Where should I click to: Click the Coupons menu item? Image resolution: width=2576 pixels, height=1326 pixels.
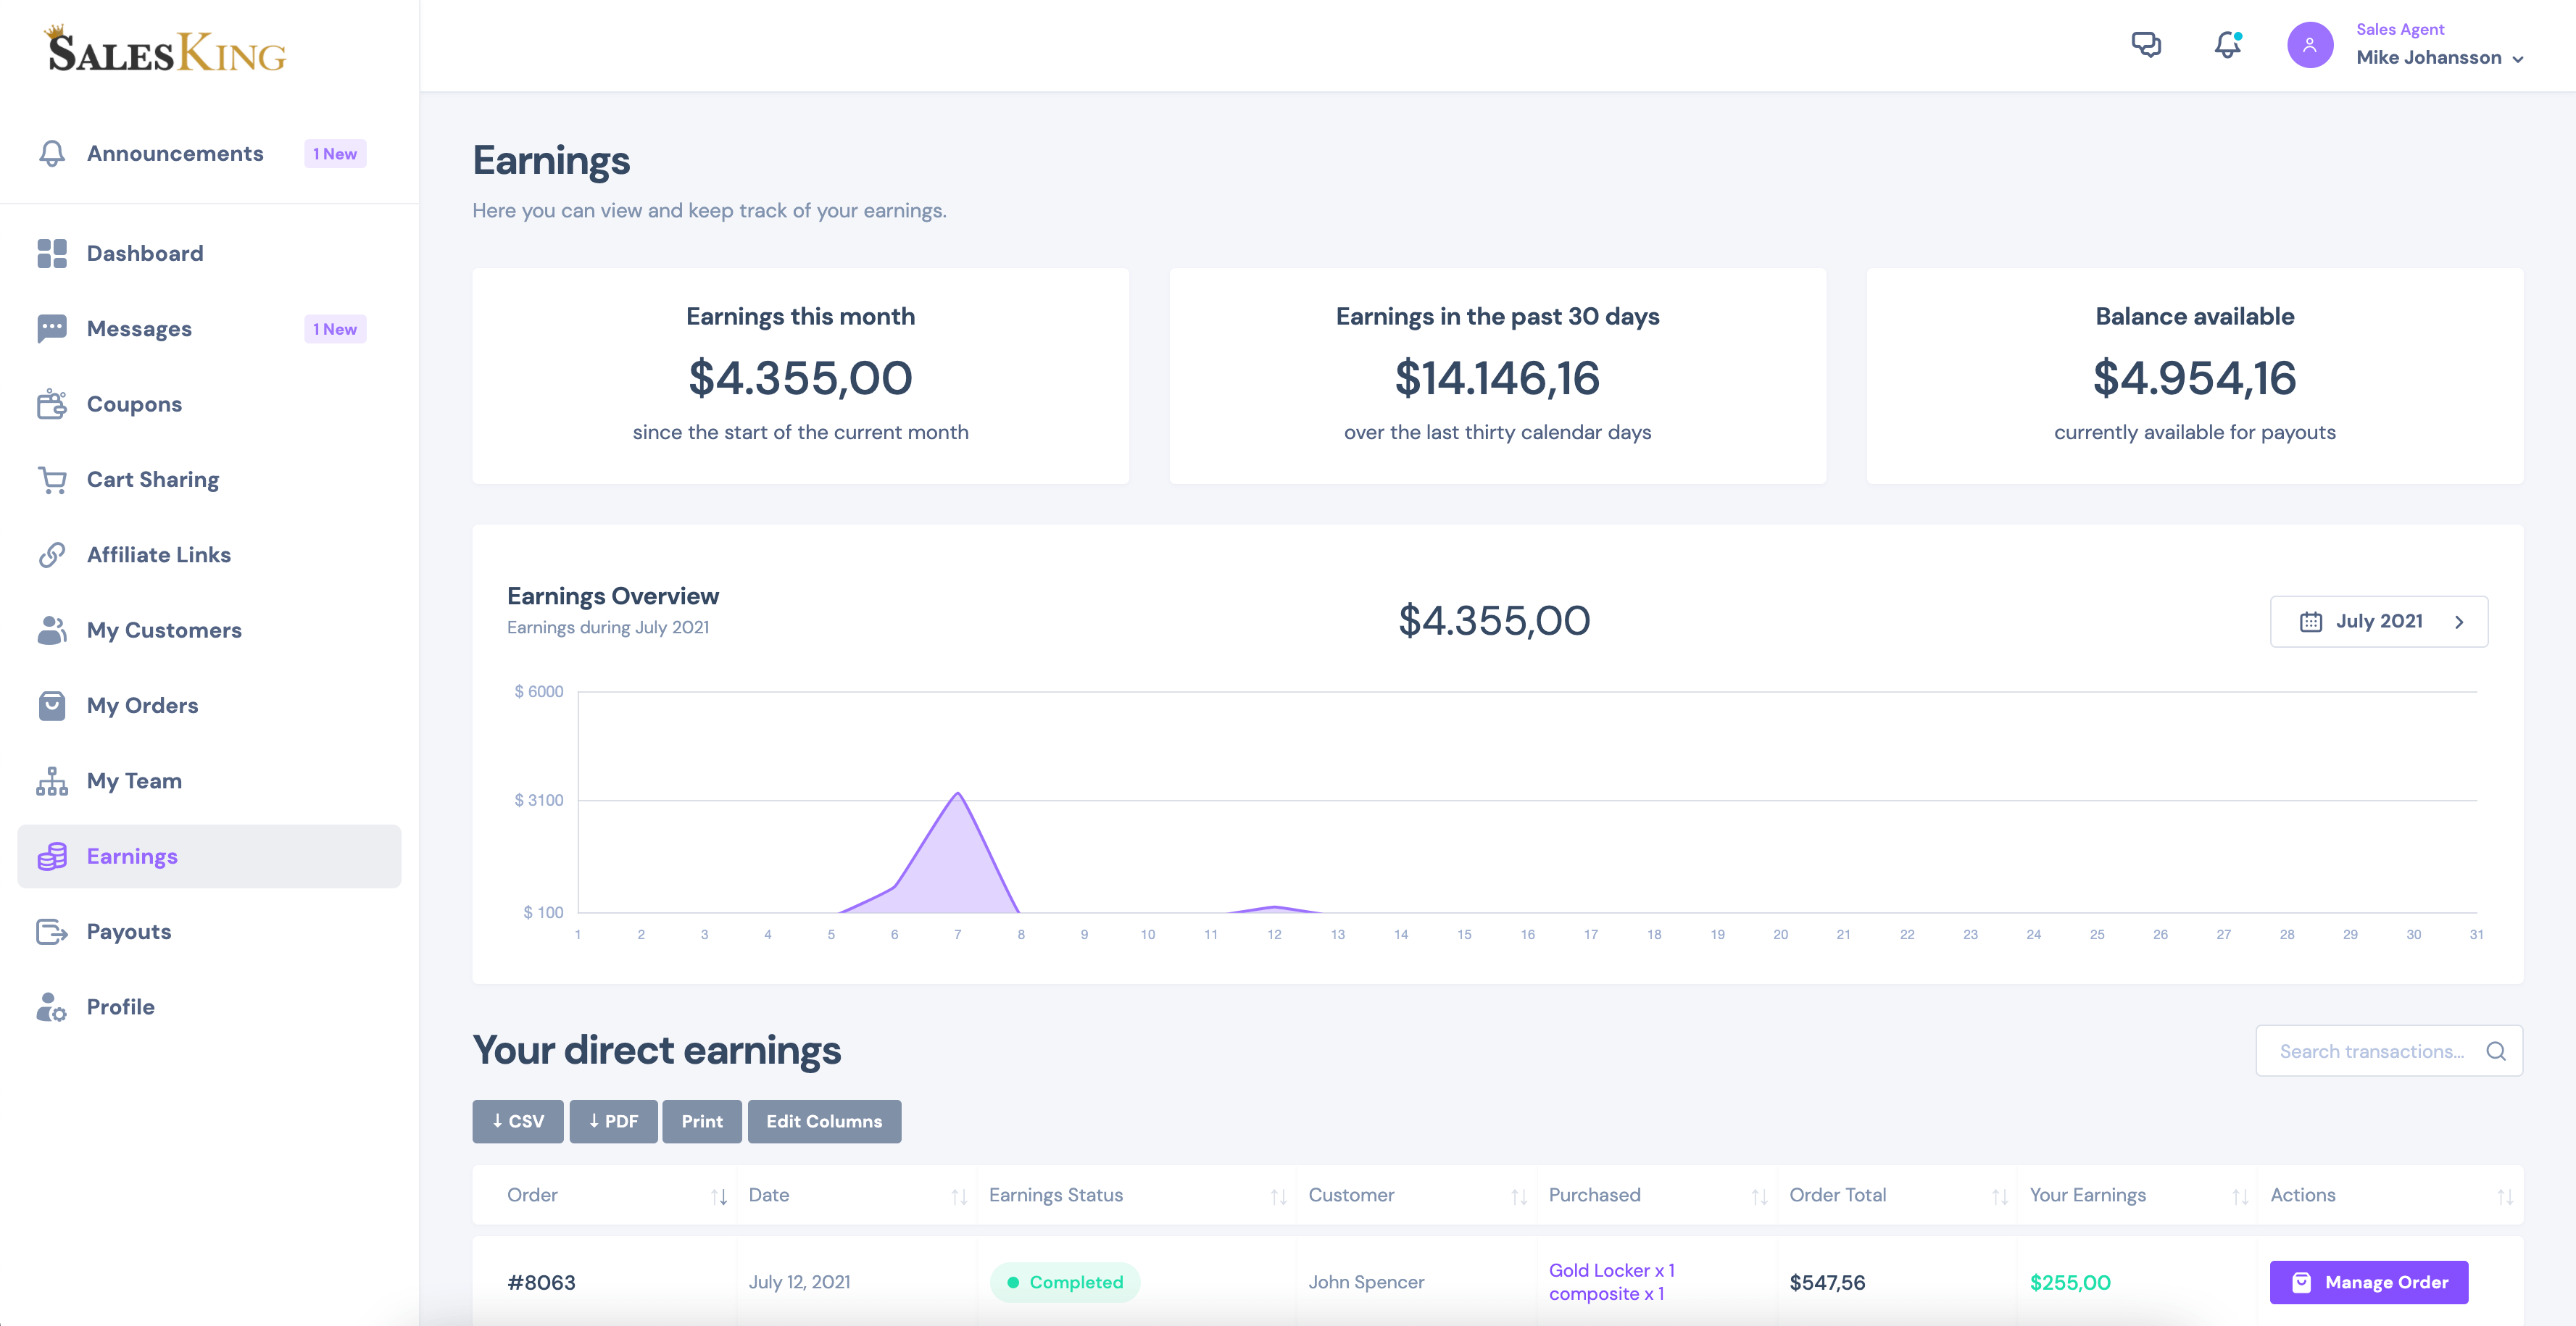coord(133,404)
